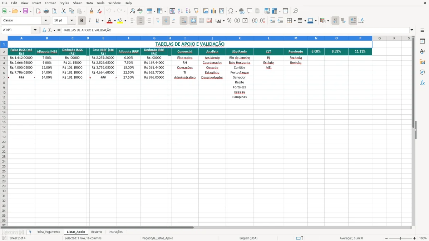Click the Cut scissors icon
The image size is (429, 241).
(x=64, y=11)
